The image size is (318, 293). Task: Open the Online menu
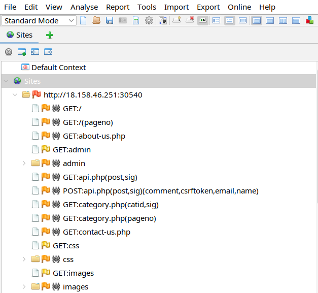coord(239,7)
